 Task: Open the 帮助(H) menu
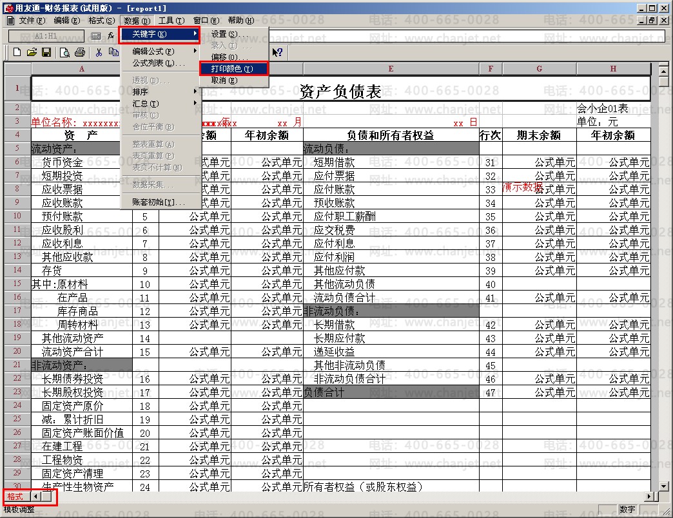[241, 21]
